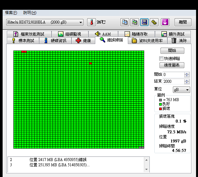Click the log list scroll up arrow
This screenshot has height=177, width=198.
point(146,160)
